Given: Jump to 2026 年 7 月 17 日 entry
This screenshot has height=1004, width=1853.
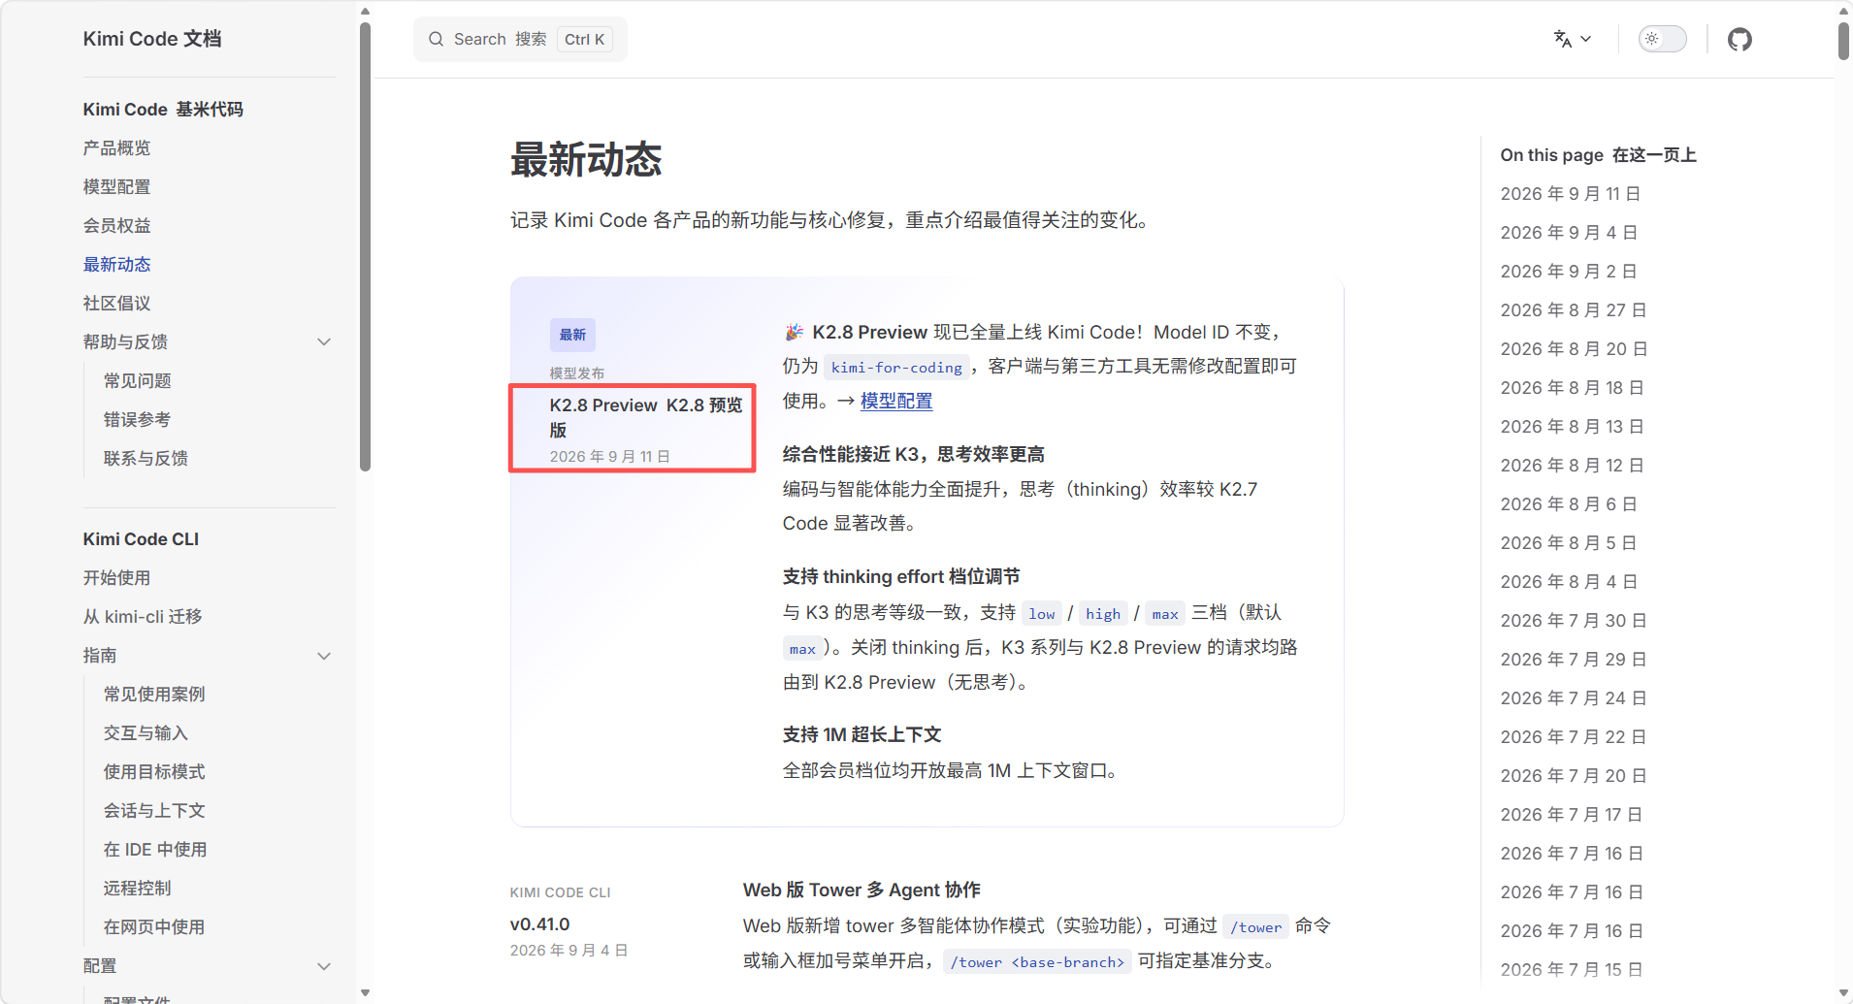Looking at the screenshot, I should pyautogui.click(x=1572, y=815).
